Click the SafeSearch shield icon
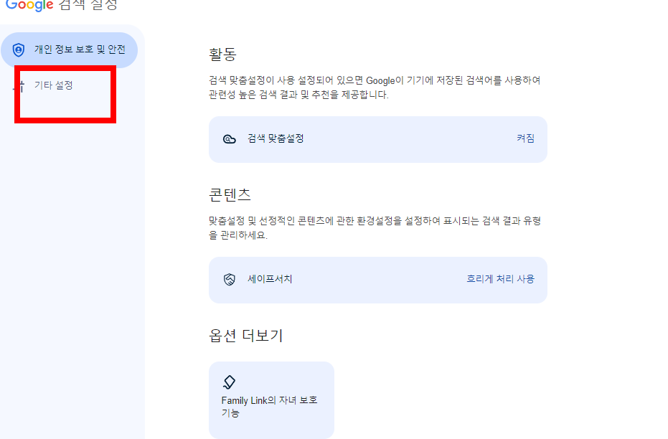The width and height of the screenshot is (668, 439). (x=230, y=280)
